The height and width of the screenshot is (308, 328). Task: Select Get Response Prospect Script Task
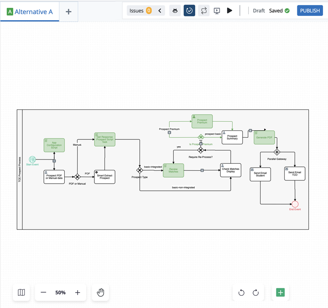click(104, 139)
